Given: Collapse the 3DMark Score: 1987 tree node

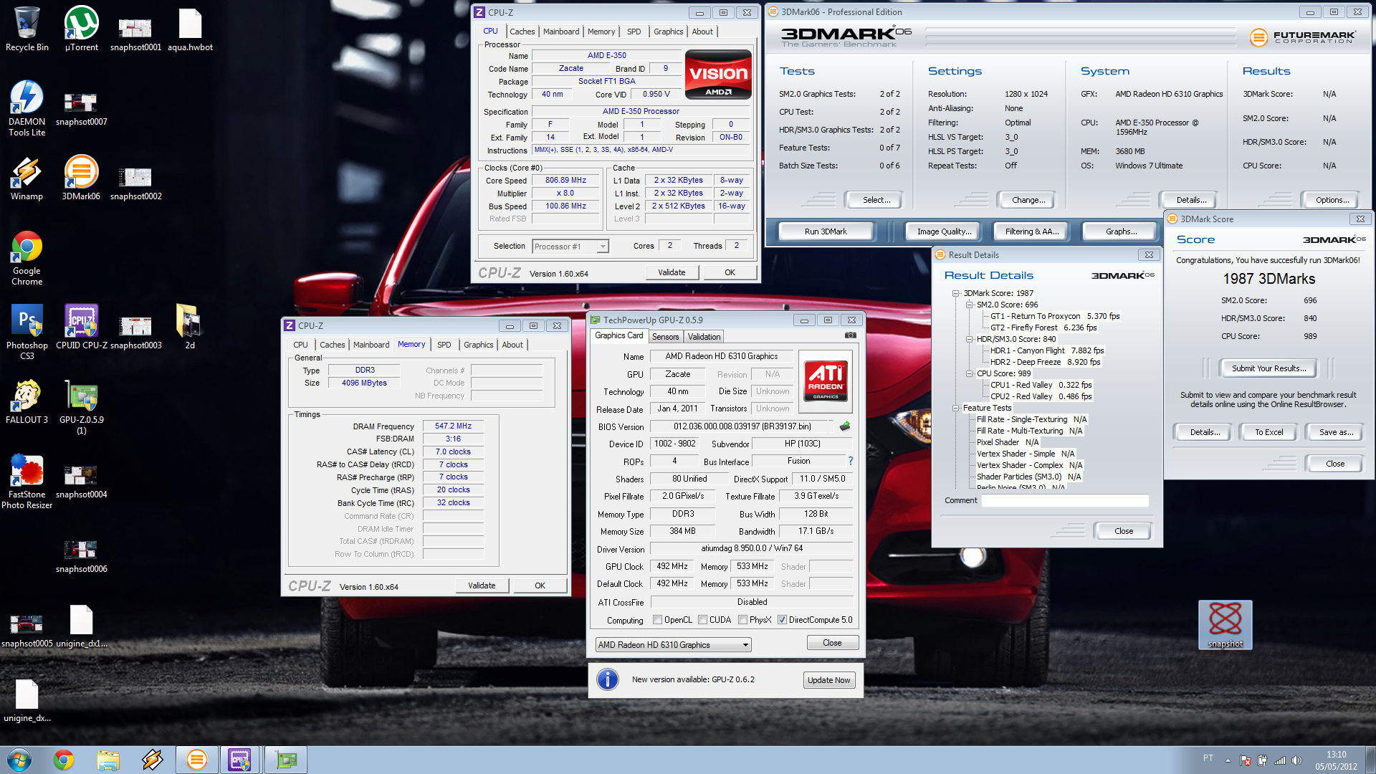Looking at the screenshot, I should [955, 293].
